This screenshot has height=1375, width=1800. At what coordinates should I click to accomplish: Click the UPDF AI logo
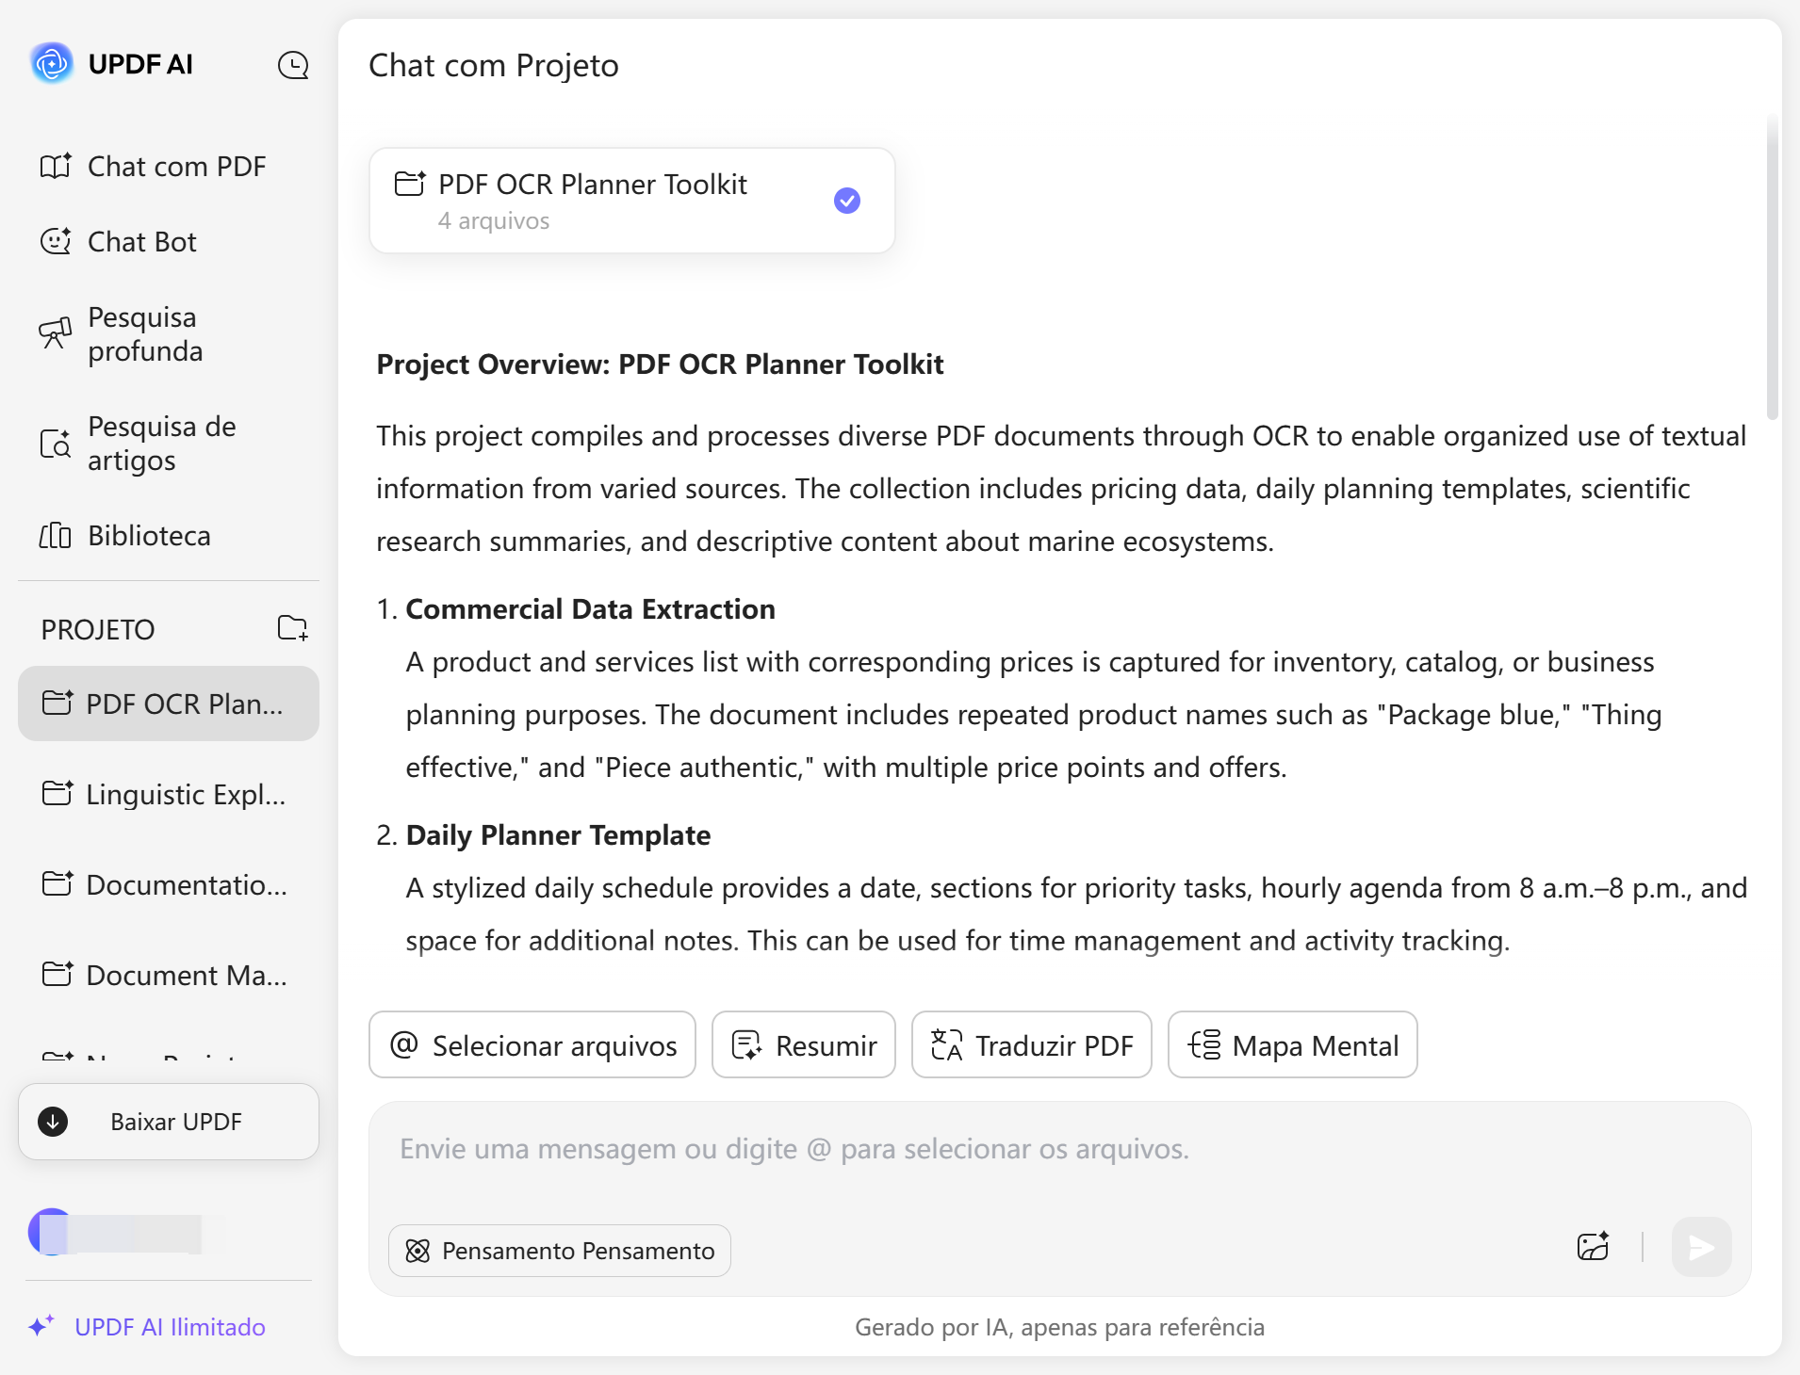coord(52,64)
